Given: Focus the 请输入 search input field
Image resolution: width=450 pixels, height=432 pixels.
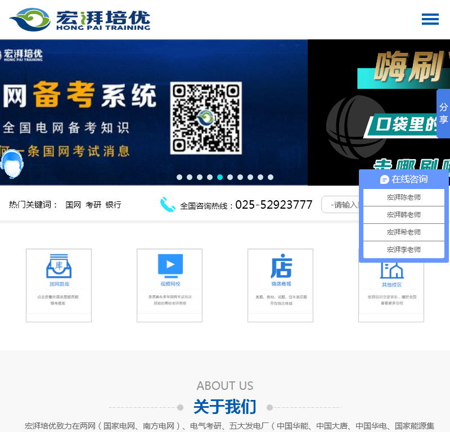Looking at the screenshot, I should pos(340,204).
